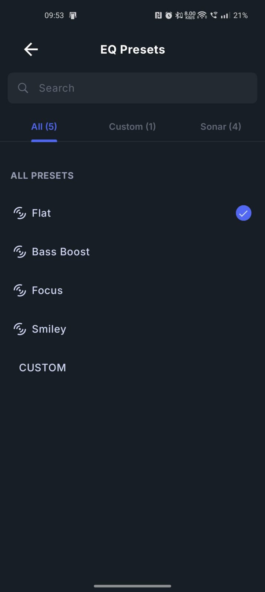Tap the Sonar icon beside Focus
The width and height of the screenshot is (265, 592).
click(x=20, y=290)
